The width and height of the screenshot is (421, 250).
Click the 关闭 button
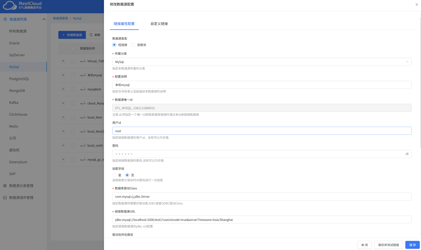click(365, 245)
